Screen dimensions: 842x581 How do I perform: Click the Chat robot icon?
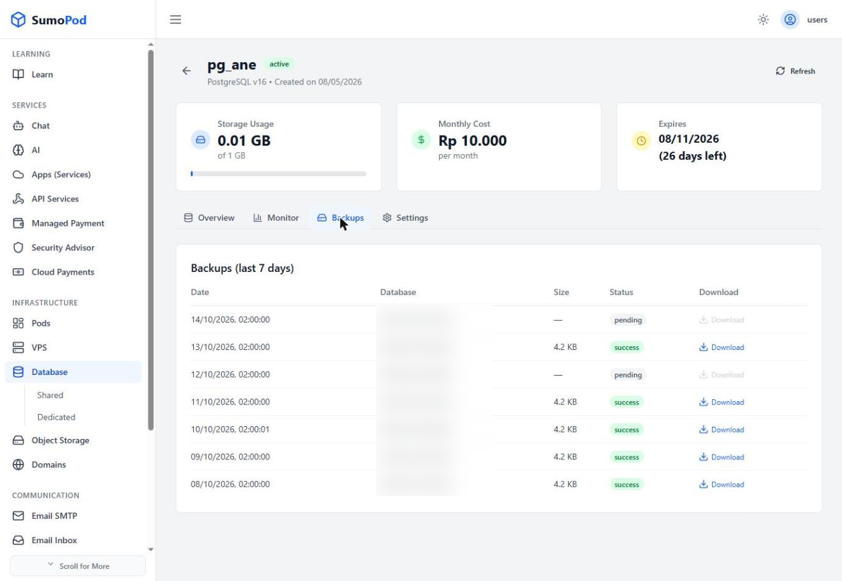coord(19,126)
